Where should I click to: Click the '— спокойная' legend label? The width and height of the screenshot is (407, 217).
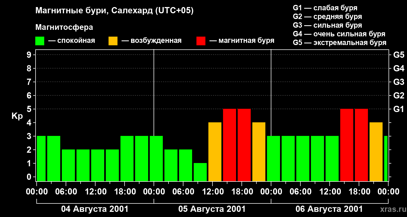72,41
